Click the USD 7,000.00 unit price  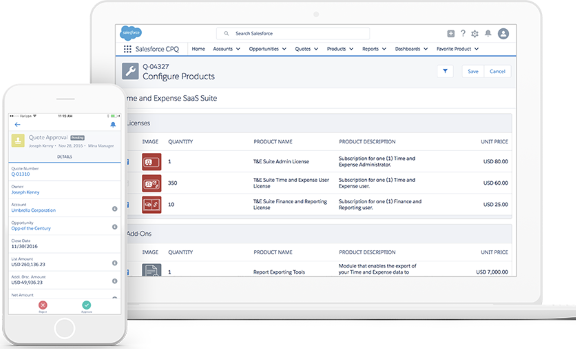(x=492, y=272)
